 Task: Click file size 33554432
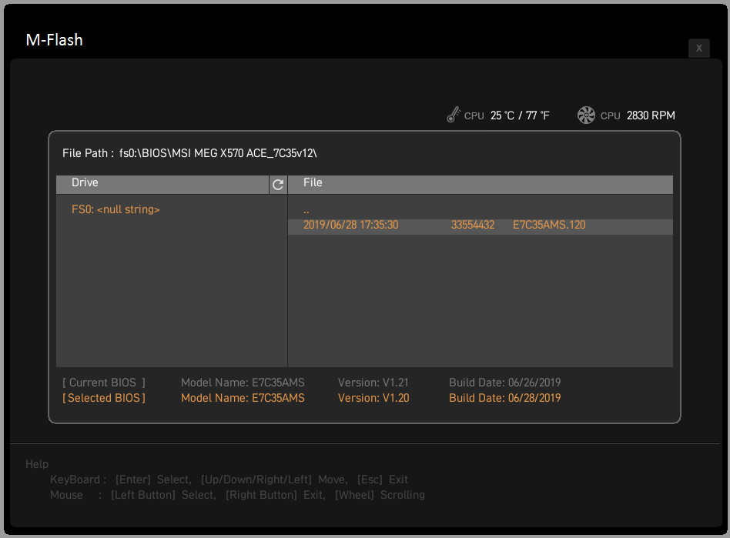473,225
